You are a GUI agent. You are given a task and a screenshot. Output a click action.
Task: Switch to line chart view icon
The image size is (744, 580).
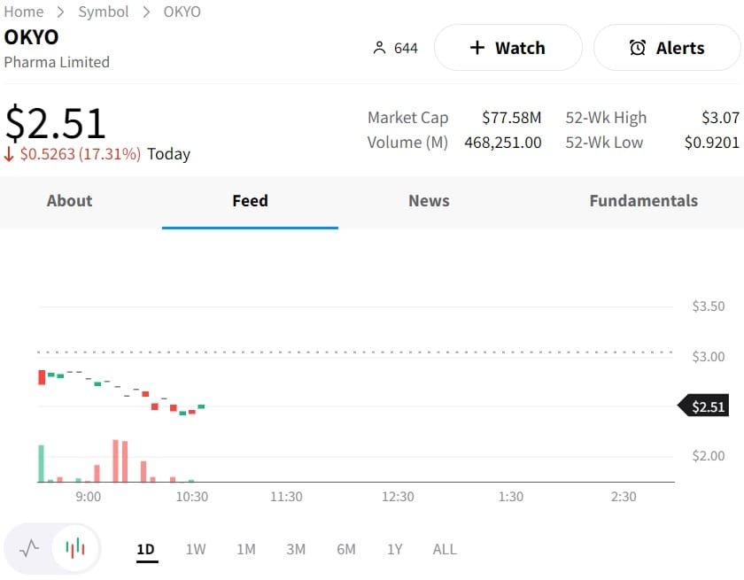tap(29, 548)
